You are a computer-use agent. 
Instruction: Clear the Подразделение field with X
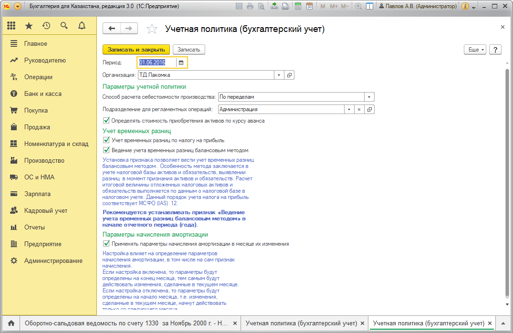[359, 109]
